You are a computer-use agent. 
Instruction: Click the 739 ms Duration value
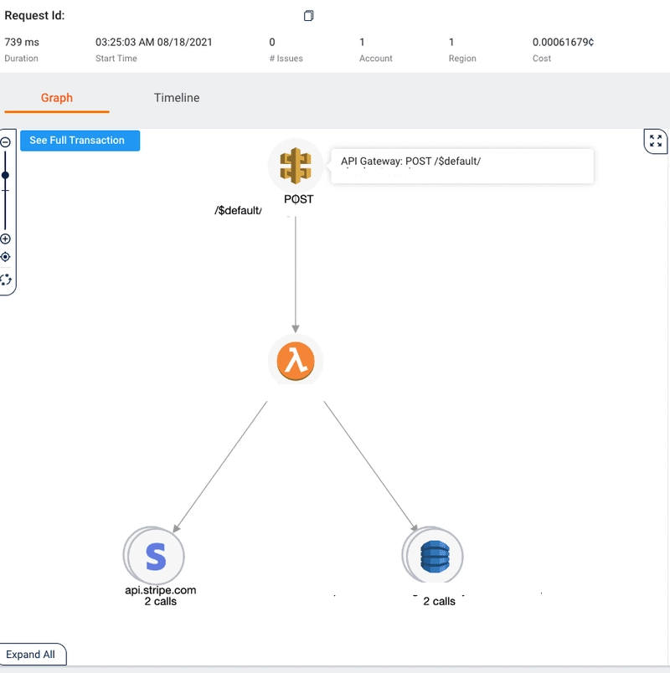22,42
